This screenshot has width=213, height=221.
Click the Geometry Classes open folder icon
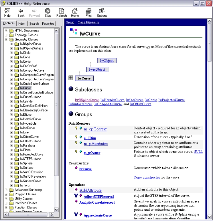11,40
